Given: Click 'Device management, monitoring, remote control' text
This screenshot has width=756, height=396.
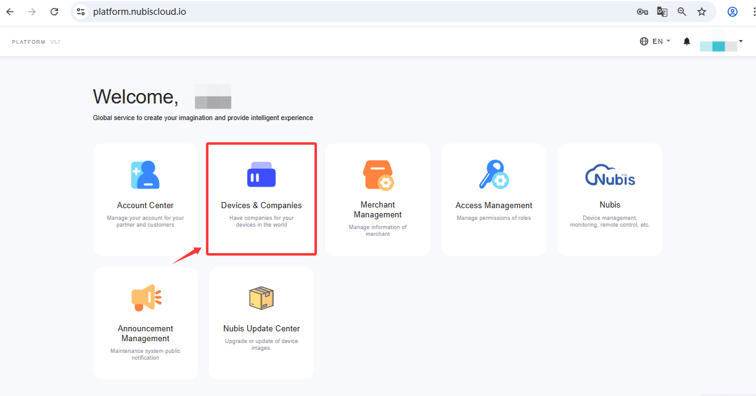Looking at the screenshot, I should point(610,221).
